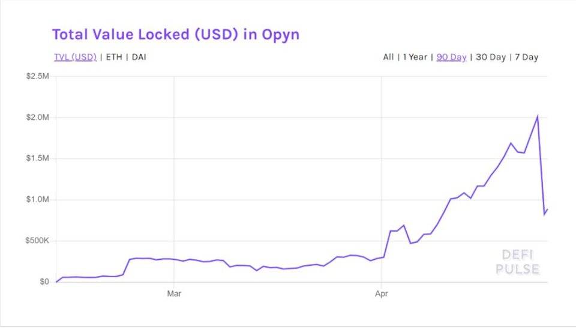Screen dimensions: 576x328
Task: Select the 7 Day time range
Action: (x=526, y=57)
